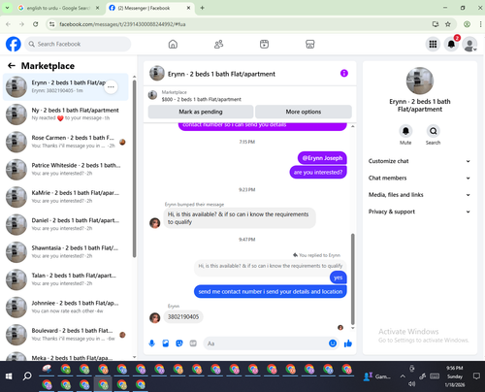Open the notifications bell
The height and width of the screenshot is (392, 485).
(451, 44)
